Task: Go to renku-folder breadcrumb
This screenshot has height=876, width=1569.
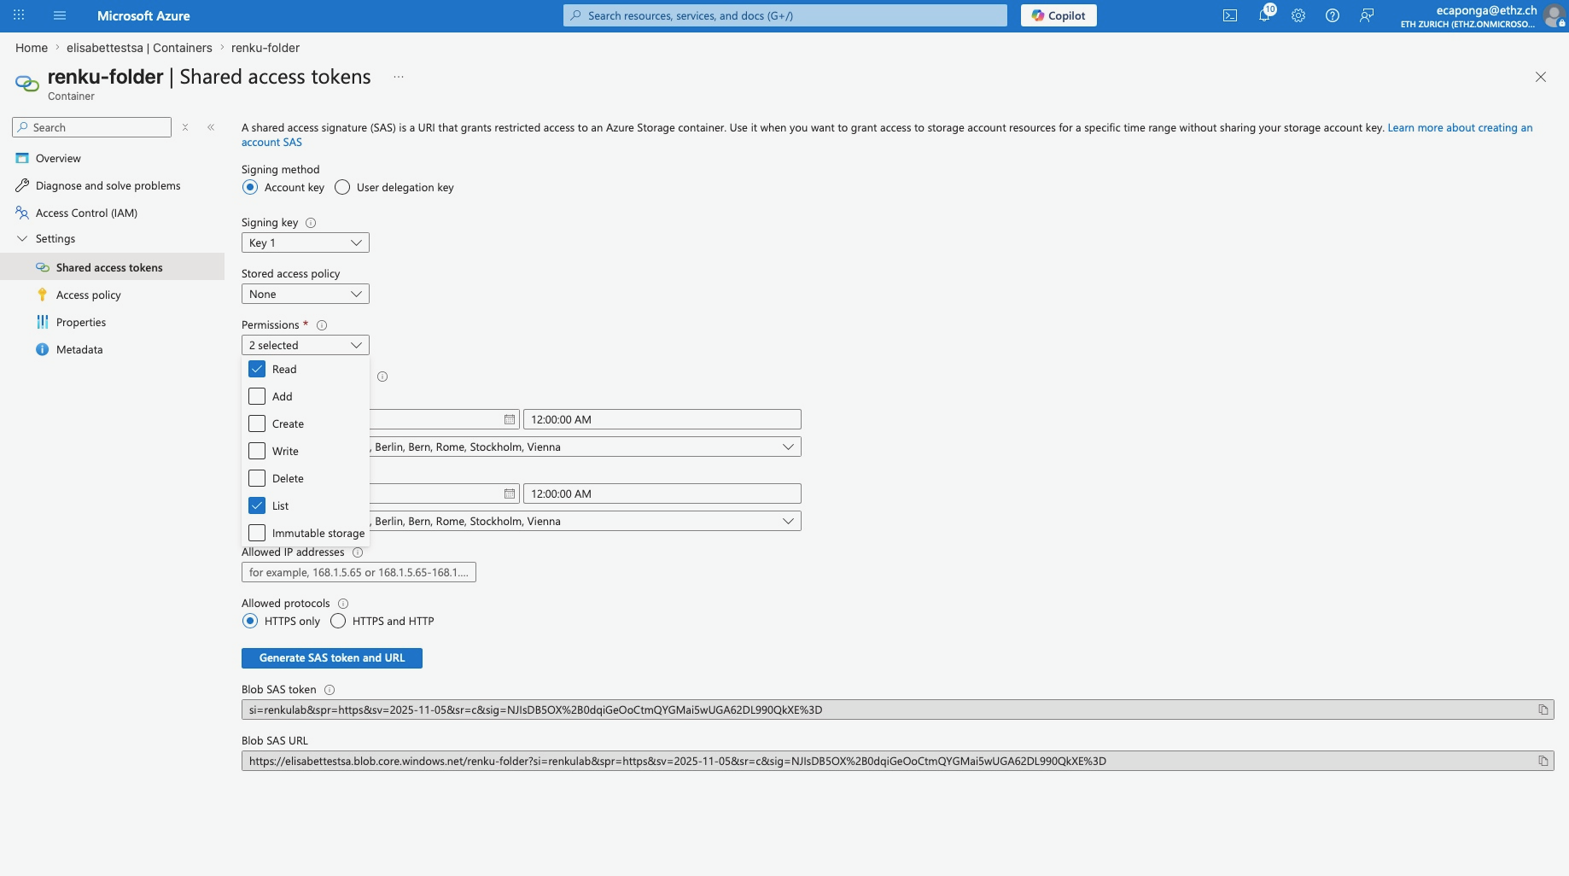Action: coord(265,48)
